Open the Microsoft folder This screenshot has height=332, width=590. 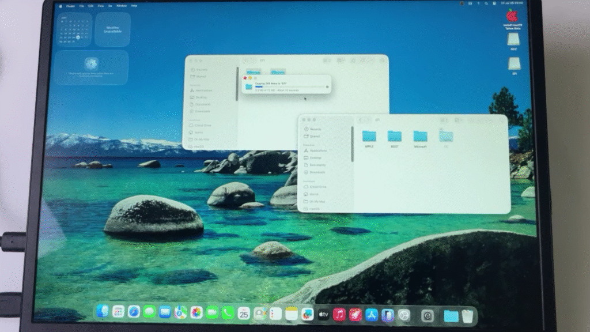[420, 137]
